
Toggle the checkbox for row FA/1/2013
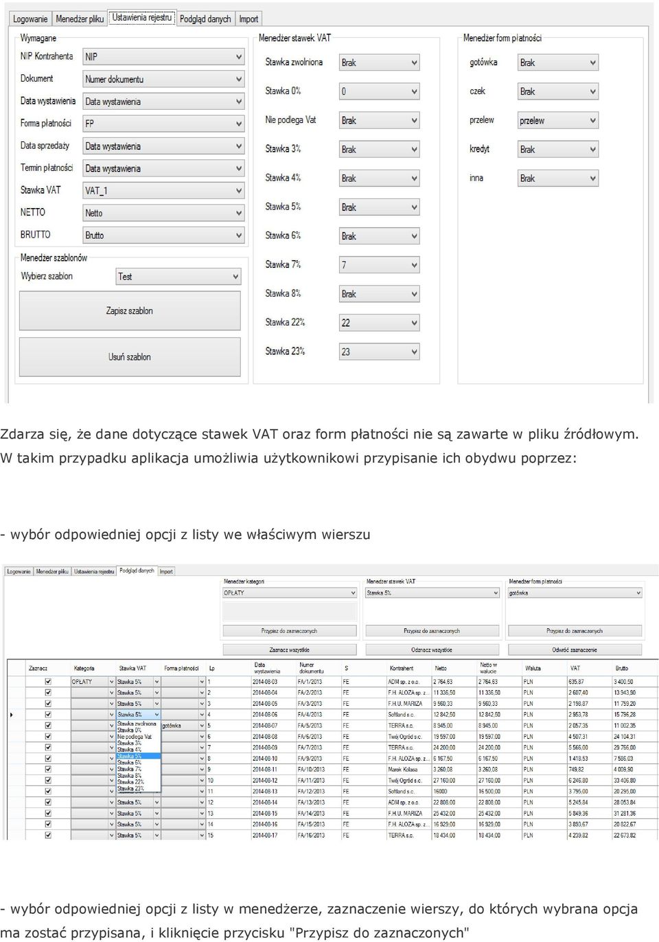(48, 682)
